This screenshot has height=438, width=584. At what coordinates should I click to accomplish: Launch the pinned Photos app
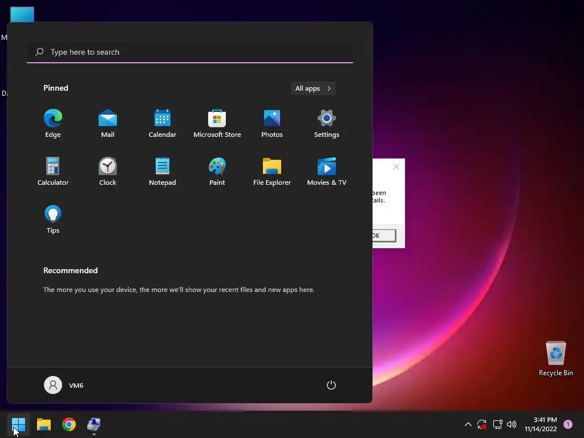[272, 124]
